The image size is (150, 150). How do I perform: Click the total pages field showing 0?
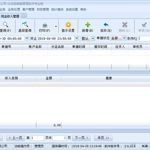60,138
